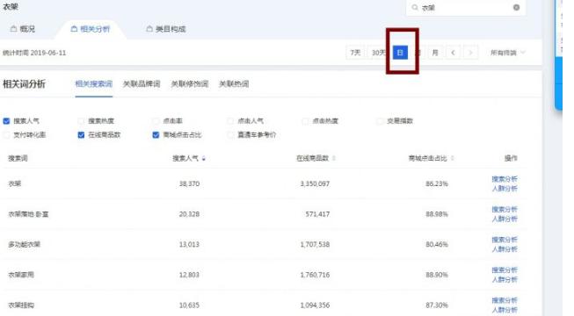
Task: Uncheck the 在线商品数 checkbox
Action: point(81,135)
